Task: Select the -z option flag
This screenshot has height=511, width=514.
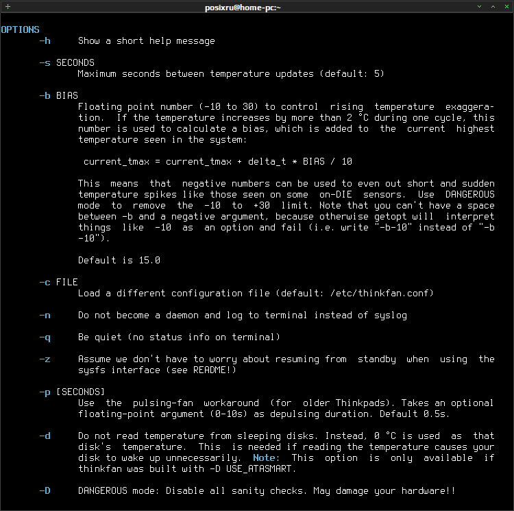Action: tap(45, 359)
